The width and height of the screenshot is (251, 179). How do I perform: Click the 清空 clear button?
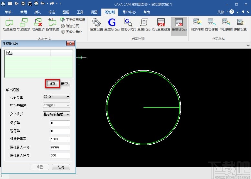(x=65, y=84)
